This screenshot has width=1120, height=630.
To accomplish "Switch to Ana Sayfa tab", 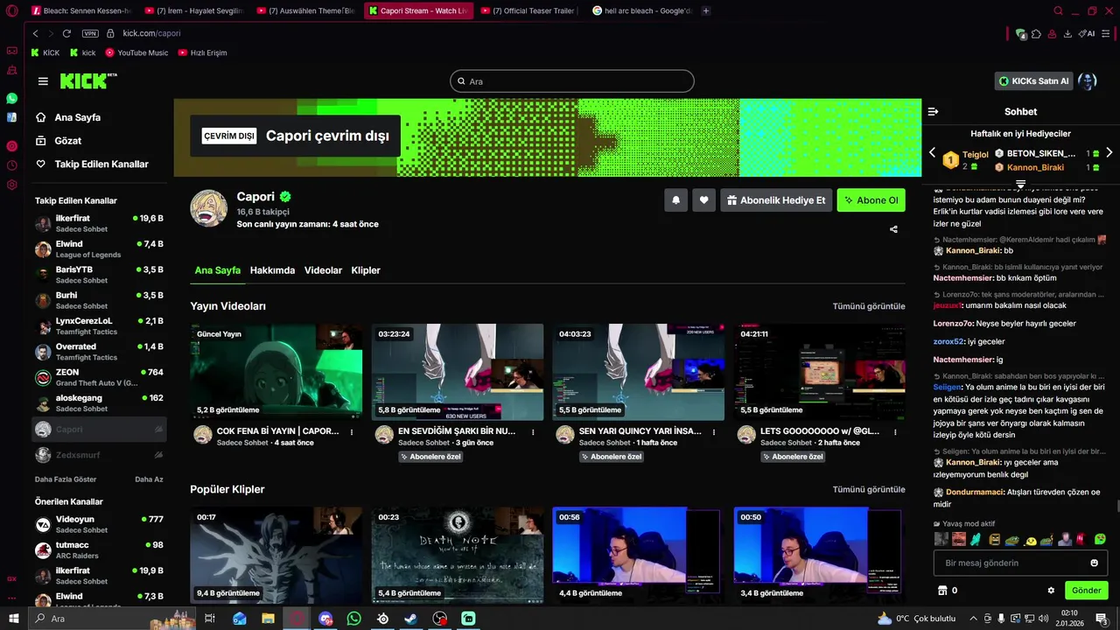I will point(217,270).
